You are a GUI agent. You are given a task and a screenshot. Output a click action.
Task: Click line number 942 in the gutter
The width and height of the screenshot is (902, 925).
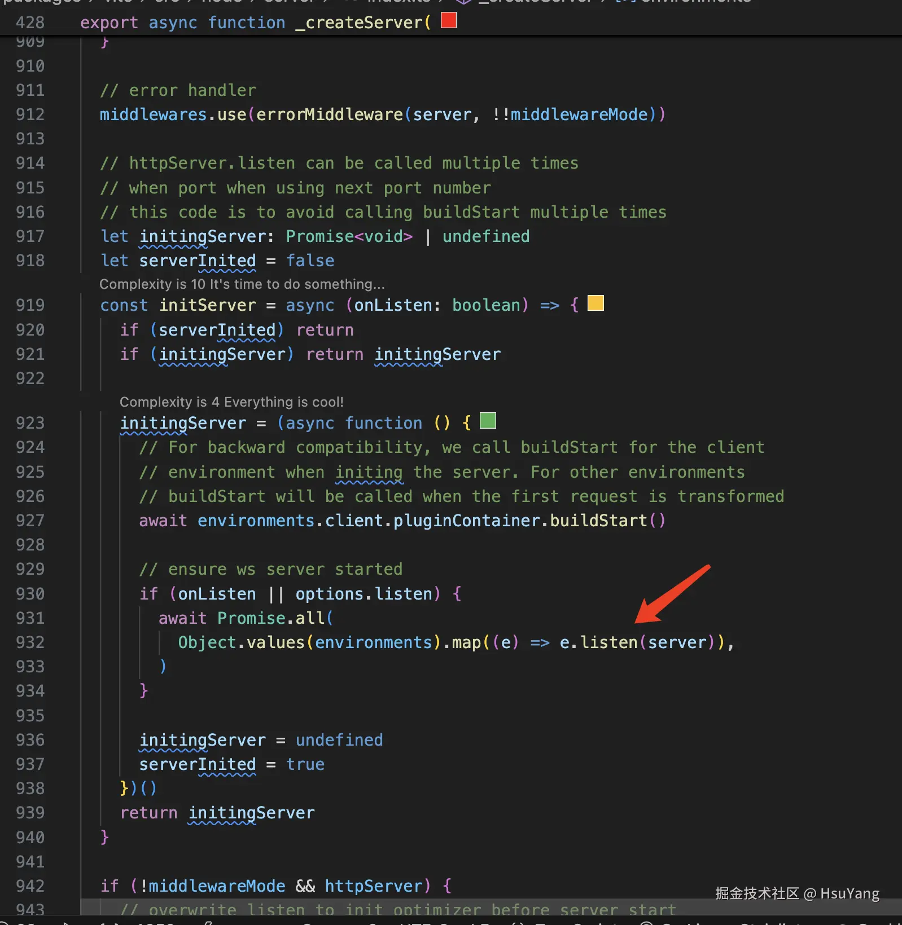(x=30, y=886)
